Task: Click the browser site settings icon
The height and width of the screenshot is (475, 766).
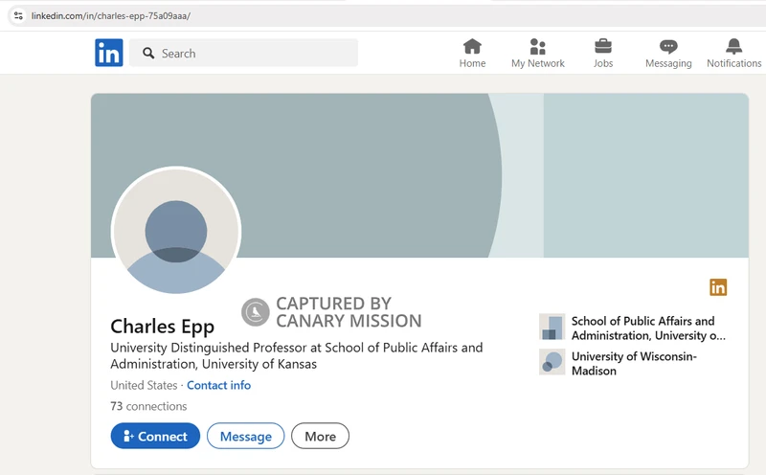Action: click(x=18, y=15)
